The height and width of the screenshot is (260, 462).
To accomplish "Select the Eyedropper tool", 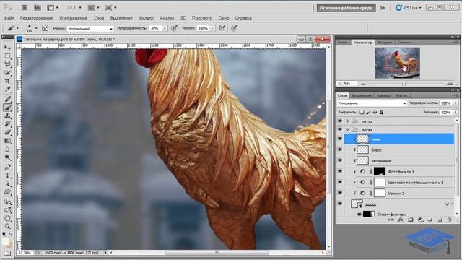I will (8, 90).
